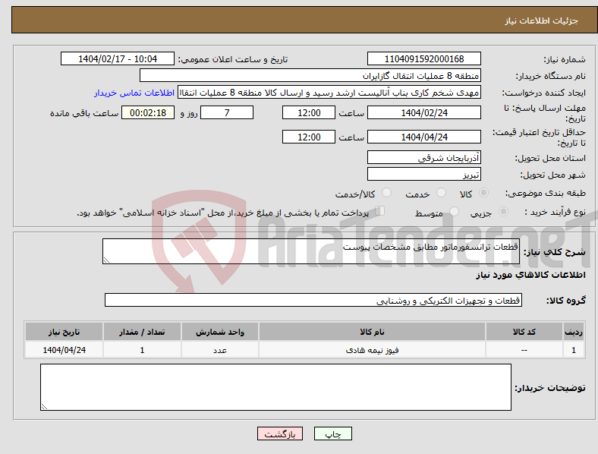Screen dimensions: 598x454
Task: Click the need date cell 1404/04/24 in table
Action: click(x=64, y=350)
